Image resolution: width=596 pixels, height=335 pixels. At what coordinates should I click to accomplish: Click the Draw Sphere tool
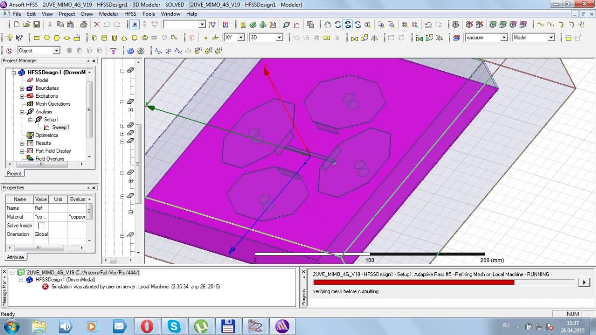pyautogui.click(x=135, y=38)
